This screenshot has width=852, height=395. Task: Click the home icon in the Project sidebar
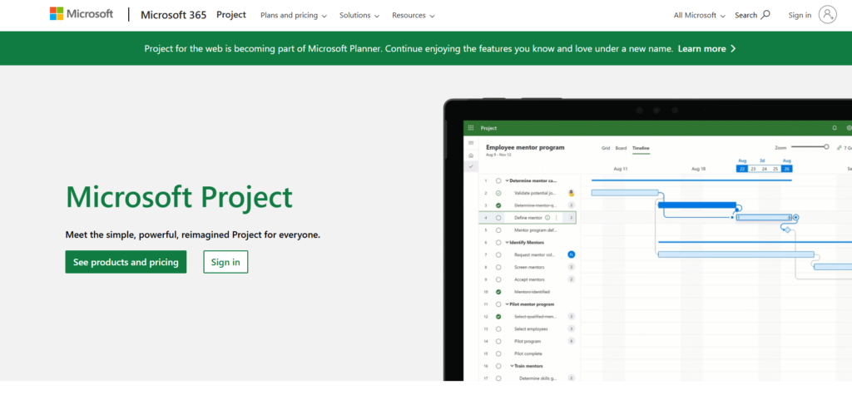pyautogui.click(x=471, y=156)
